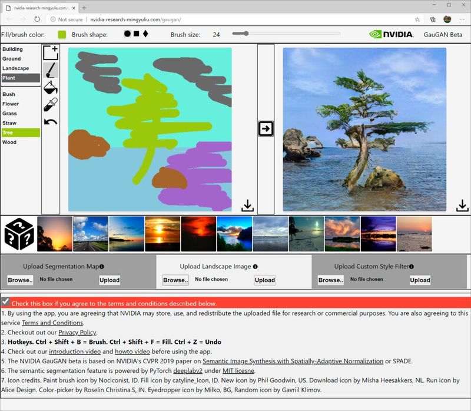The width and height of the screenshot is (471, 411).
Task: Upload the landscape image
Action: [264, 280]
